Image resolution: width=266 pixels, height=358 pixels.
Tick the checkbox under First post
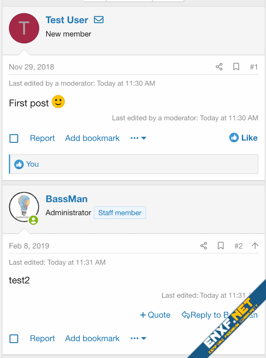[x=14, y=138]
